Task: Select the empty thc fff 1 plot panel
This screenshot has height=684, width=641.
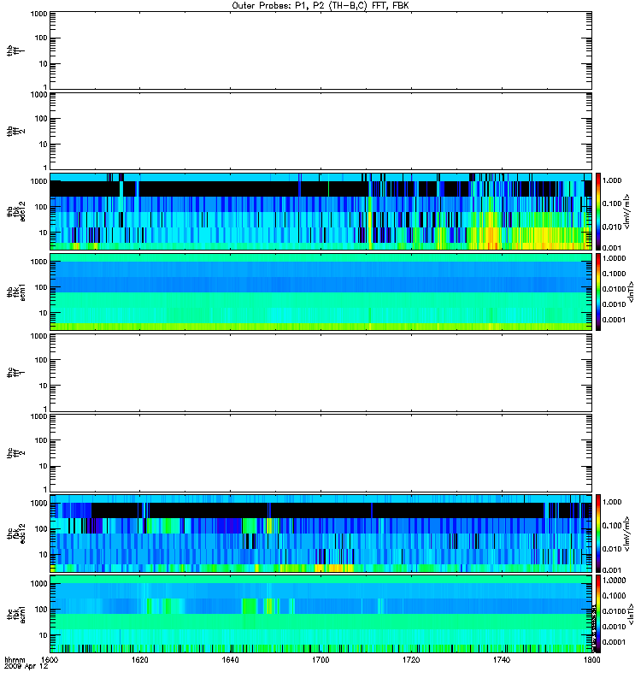Action: 320,373
